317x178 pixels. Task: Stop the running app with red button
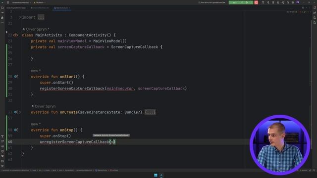(256, 2)
